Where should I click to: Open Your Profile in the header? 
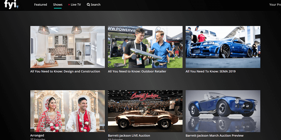pos(275,5)
